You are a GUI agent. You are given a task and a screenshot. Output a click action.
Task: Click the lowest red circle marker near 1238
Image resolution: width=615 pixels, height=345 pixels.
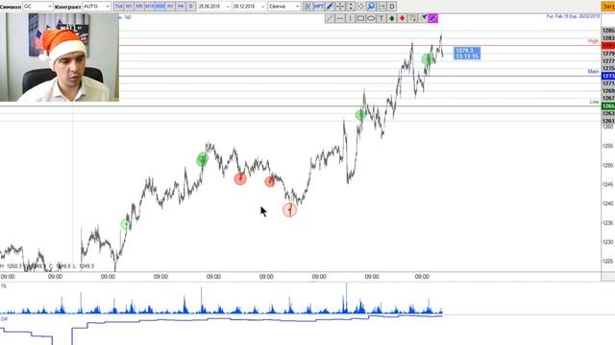tap(290, 211)
